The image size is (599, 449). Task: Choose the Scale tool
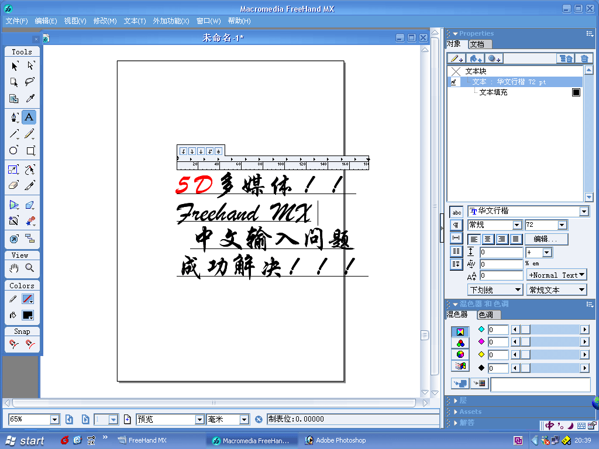[x=14, y=169]
